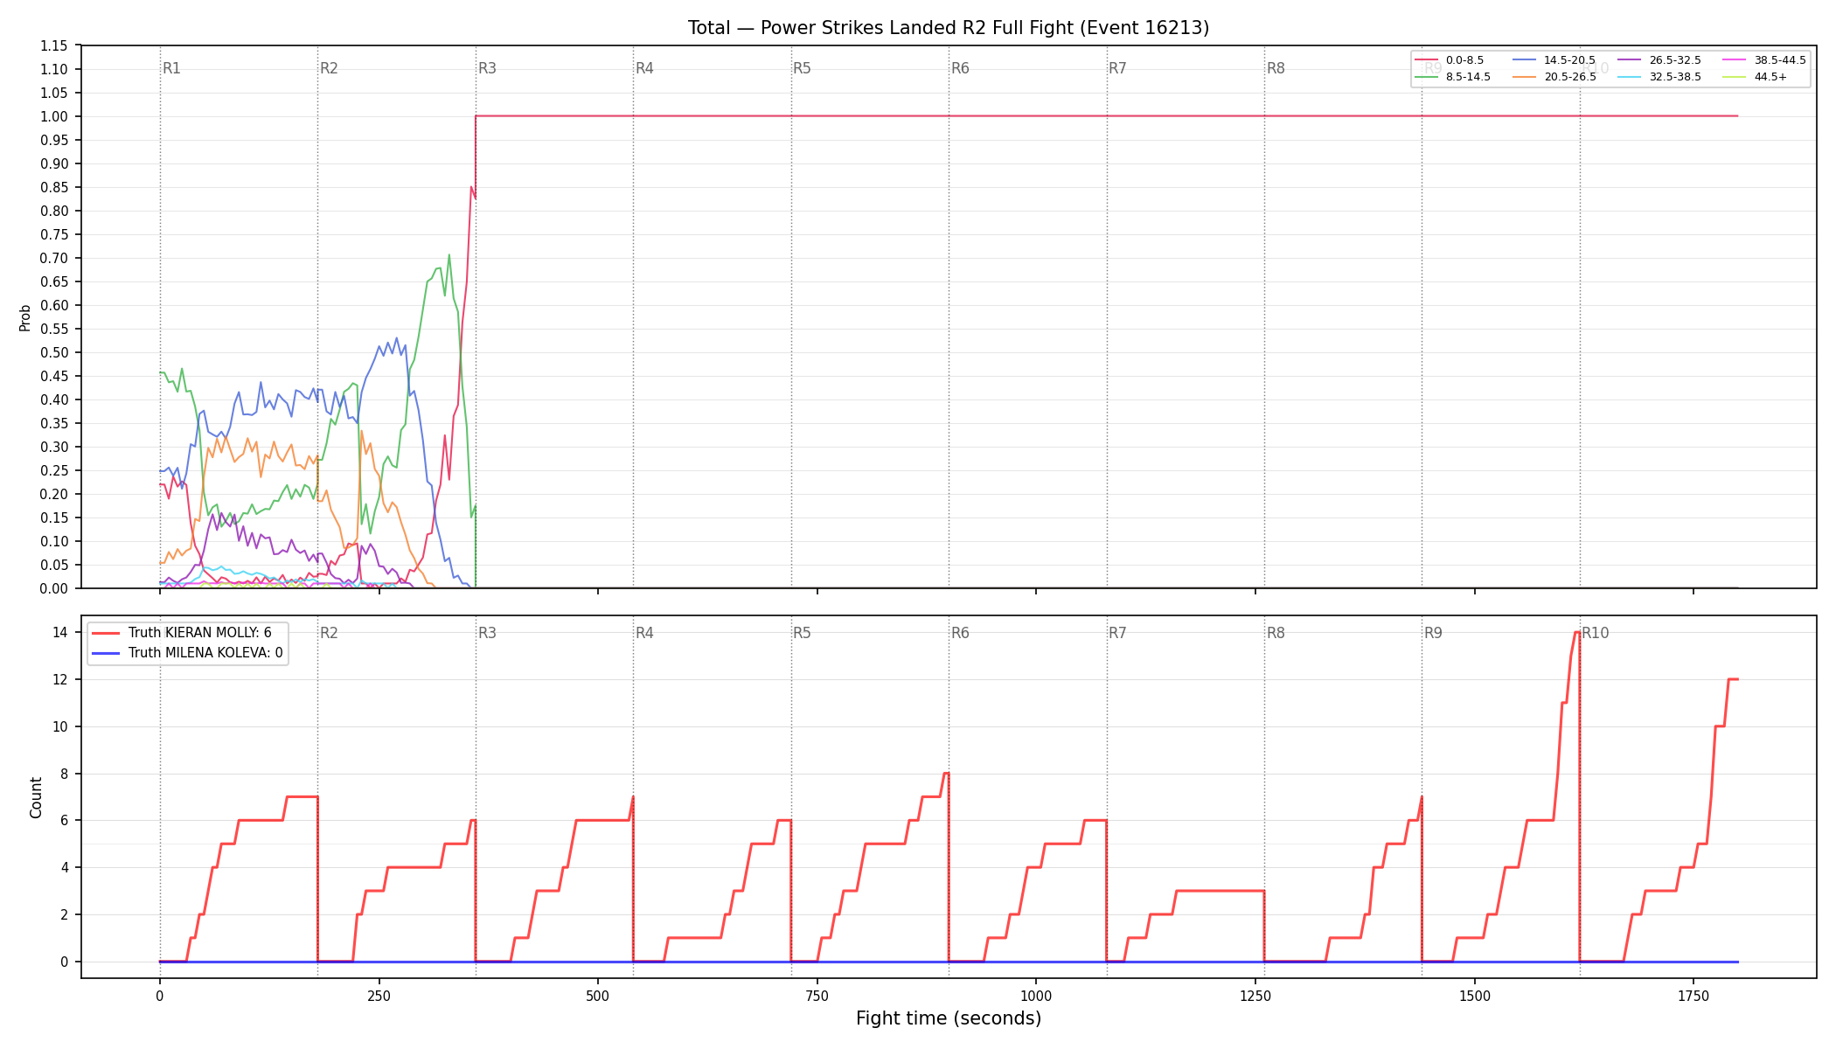Image resolution: width=1836 pixels, height=1049 pixels.
Task: Select the 8.5-14.5 legend entry
Action: tap(1453, 77)
